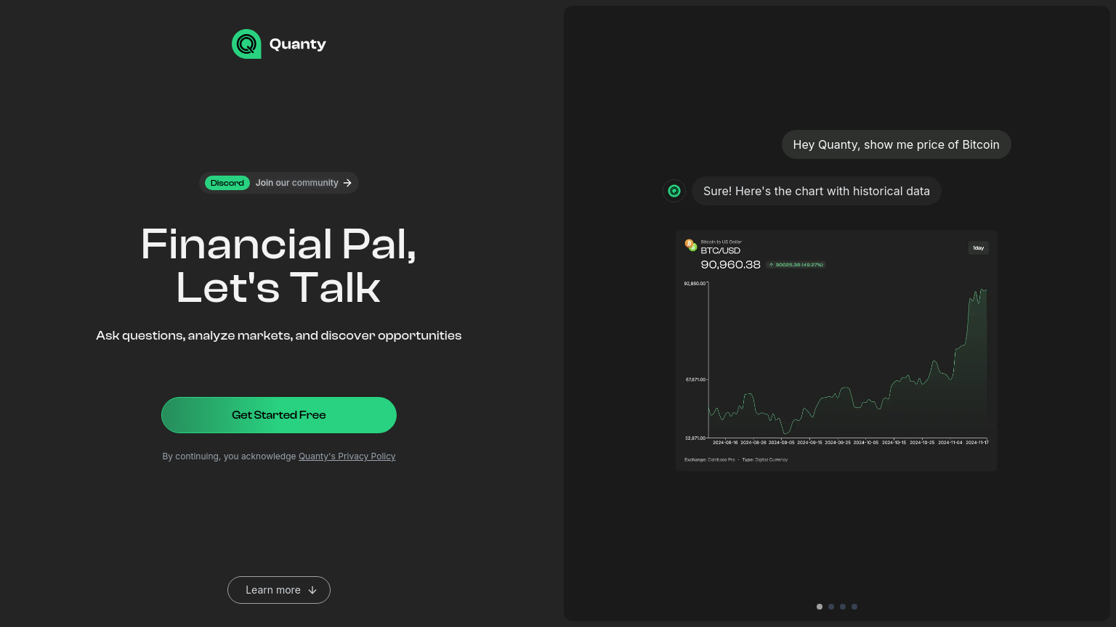Viewport: 1116px width, 627px height.
Task: Select the third carousel dot
Action: point(843,607)
